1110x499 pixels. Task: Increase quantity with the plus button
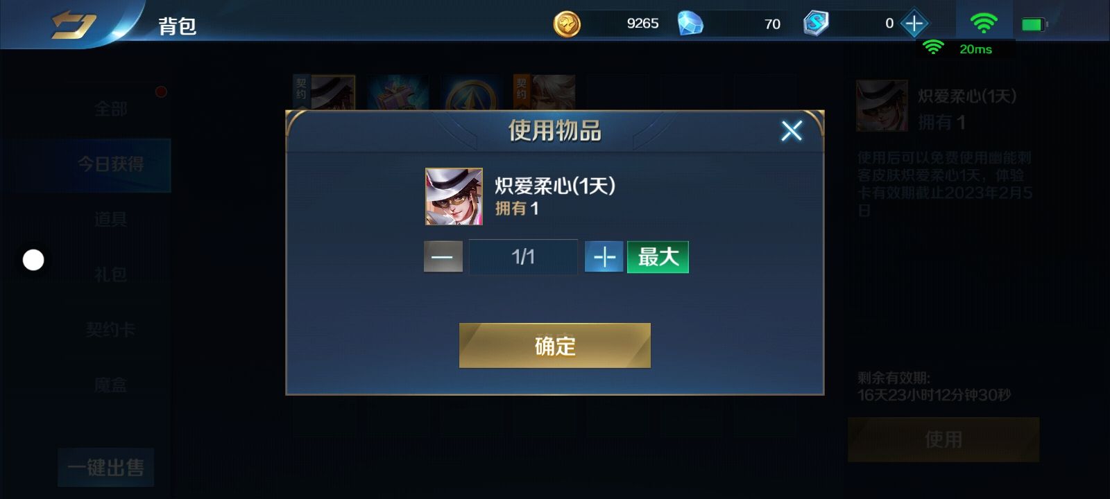pos(604,257)
